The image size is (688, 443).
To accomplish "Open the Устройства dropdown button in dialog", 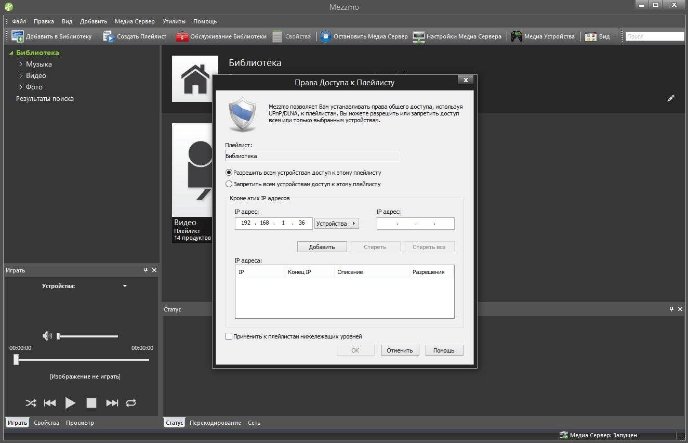I will (x=337, y=224).
